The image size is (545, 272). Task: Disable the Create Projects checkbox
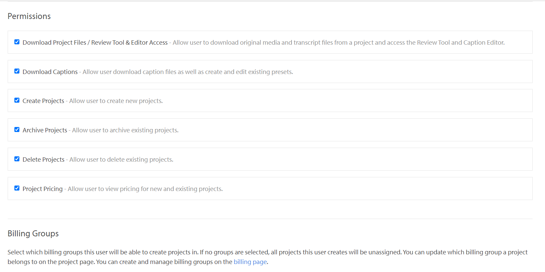[17, 100]
